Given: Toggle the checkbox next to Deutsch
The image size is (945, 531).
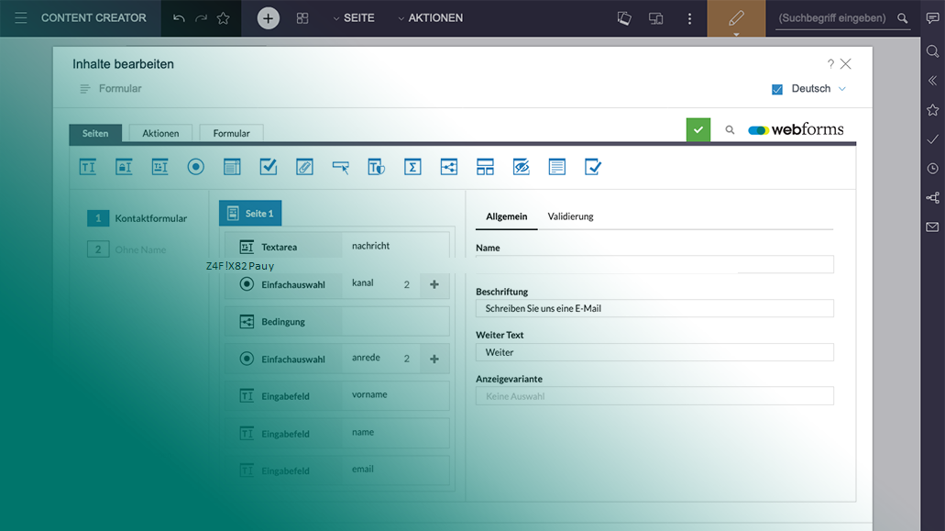Looking at the screenshot, I should 779,88.
